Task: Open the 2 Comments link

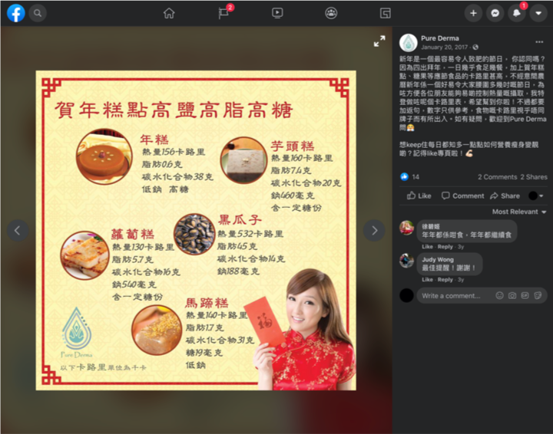Action: [x=497, y=177]
